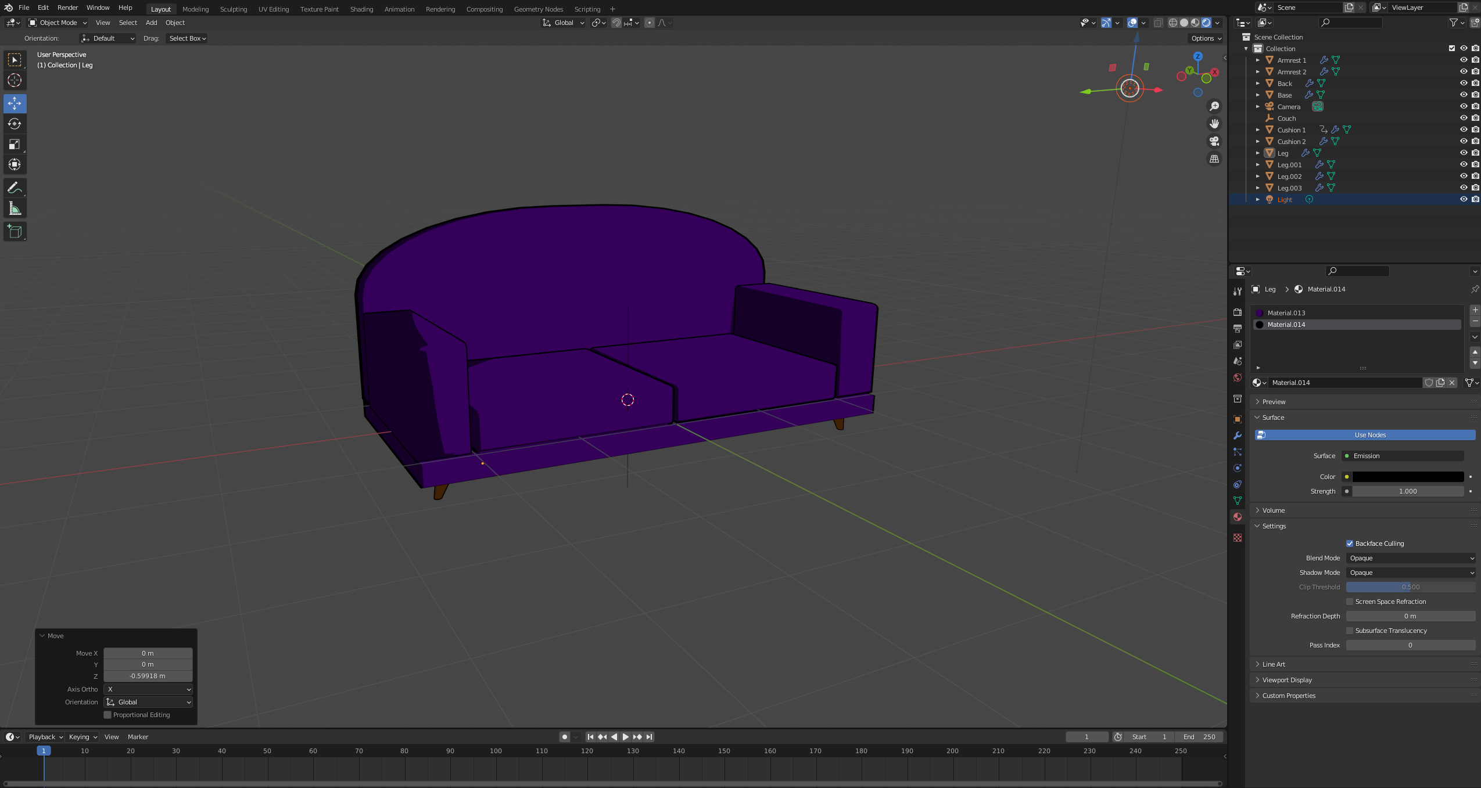Select the Transform tool
Screen dimensions: 1481x788
pyautogui.click(x=15, y=164)
